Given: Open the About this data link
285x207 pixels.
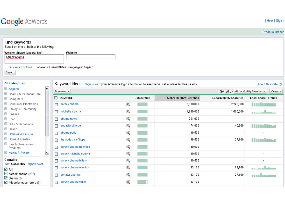Looking at the screenshot, I should [x=268, y=84].
